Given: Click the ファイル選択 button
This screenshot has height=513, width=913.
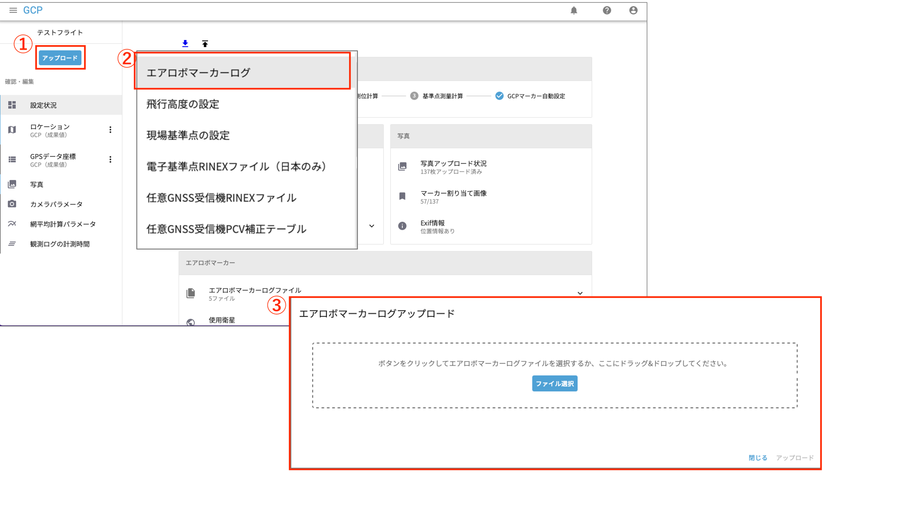Looking at the screenshot, I should click(554, 383).
